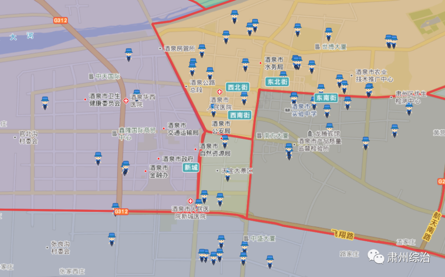Open the 东北街 district tag
This screenshot has width=445, height=277.
point(277,81)
